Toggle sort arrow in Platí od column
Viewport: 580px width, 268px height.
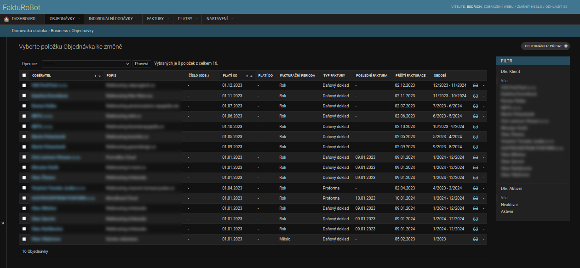[251, 76]
